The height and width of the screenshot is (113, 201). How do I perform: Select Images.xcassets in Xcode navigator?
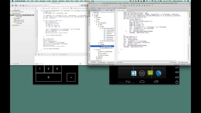pos(19,20)
